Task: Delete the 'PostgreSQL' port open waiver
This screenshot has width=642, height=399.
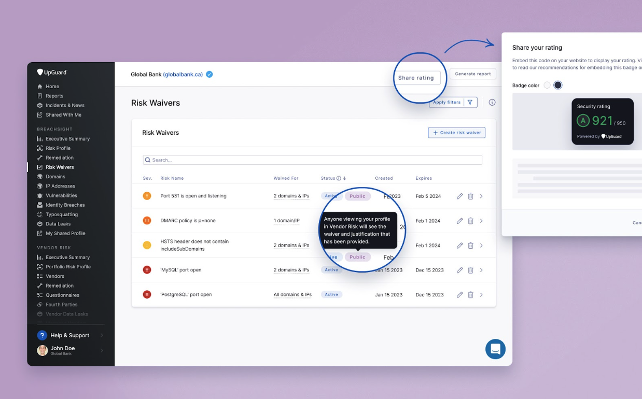Action: point(470,295)
